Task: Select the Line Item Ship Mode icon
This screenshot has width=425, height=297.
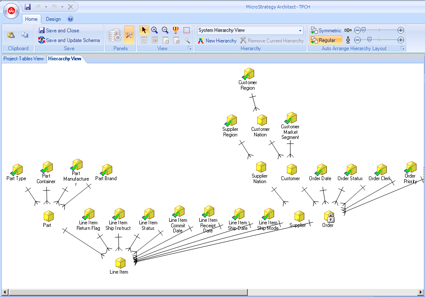Action: point(268,214)
